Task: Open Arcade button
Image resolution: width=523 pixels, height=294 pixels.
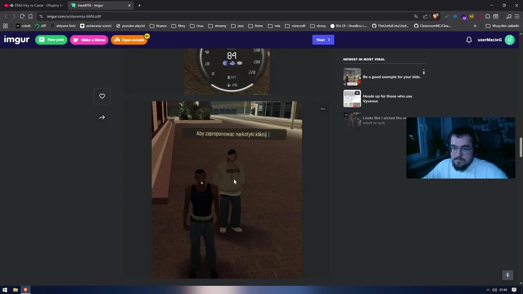Action: (129, 40)
